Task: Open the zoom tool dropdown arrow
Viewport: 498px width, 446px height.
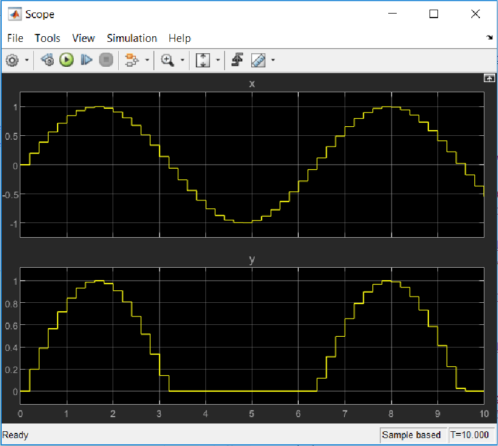Action: [x=182, y=60]
